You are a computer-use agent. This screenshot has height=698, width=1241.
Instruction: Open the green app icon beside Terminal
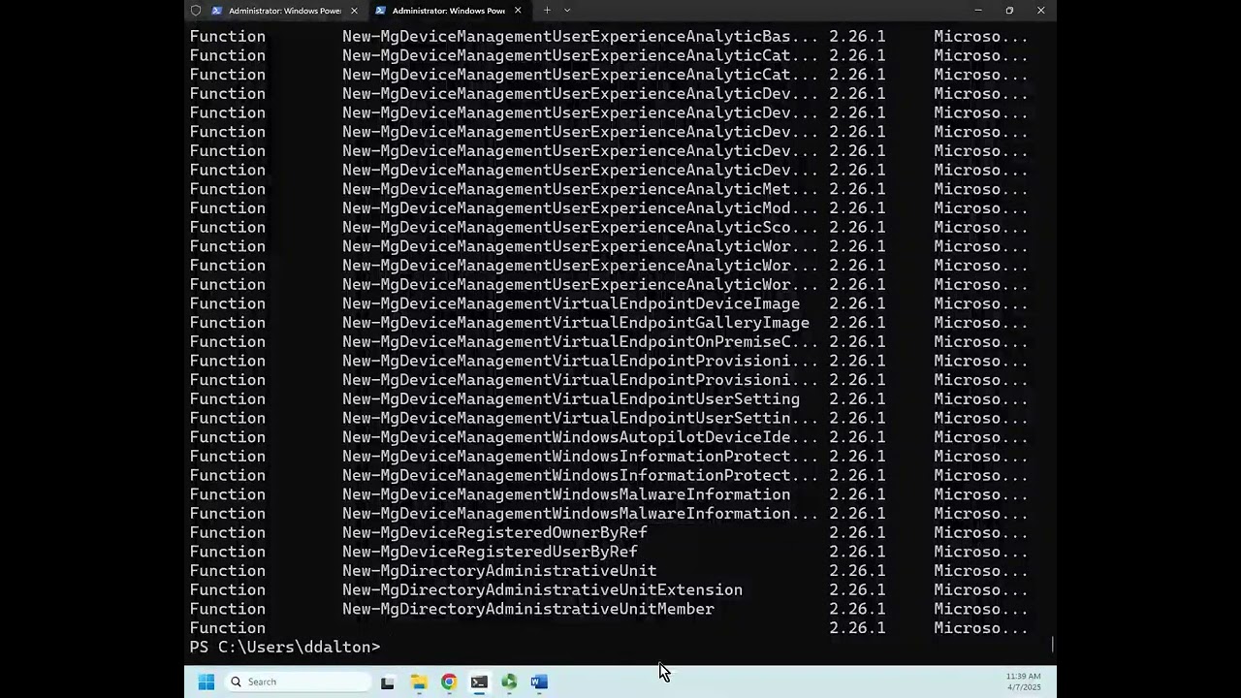pos(509,682)
